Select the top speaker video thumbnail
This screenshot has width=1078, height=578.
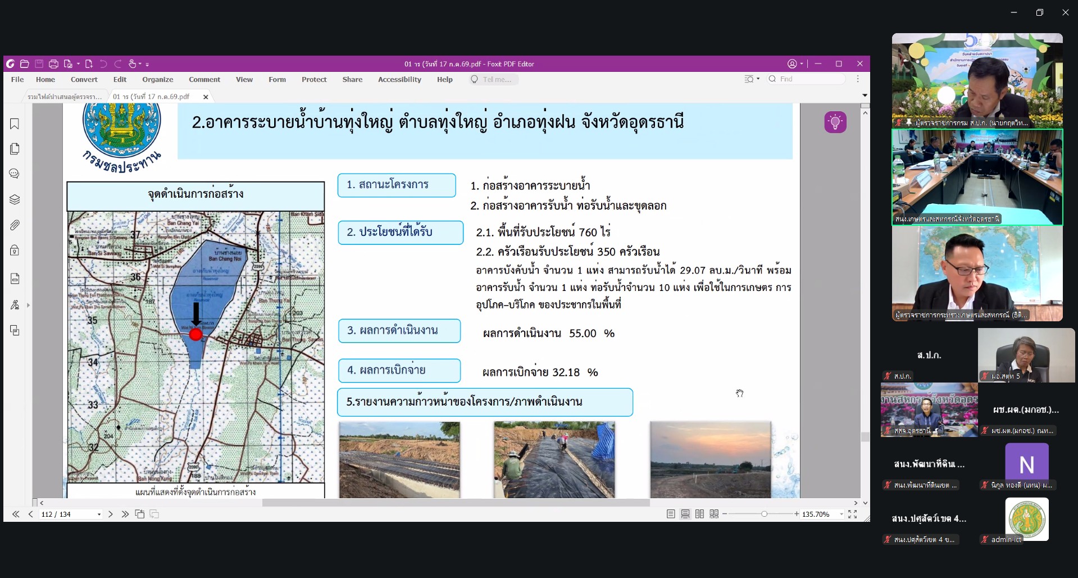pyautogui.click(x=977, y=80)
